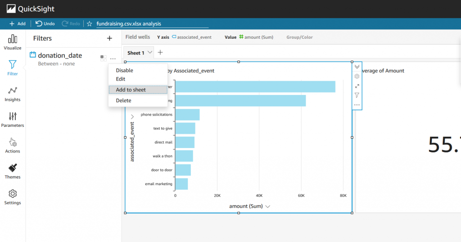Click the QuickSight logo icon
Screen dimensions: 461x242
click(11, 9)
